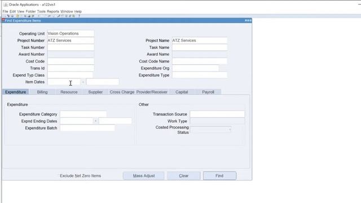Open the Edit menu
361x203 pixels.
point(12,11)
